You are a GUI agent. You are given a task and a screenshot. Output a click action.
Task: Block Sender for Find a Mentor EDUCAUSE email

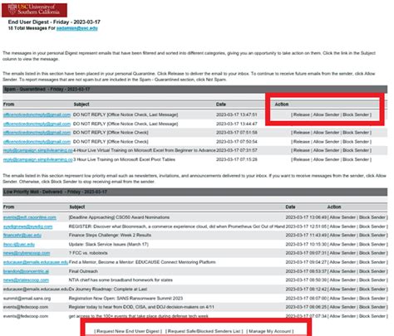coord(372,262)
